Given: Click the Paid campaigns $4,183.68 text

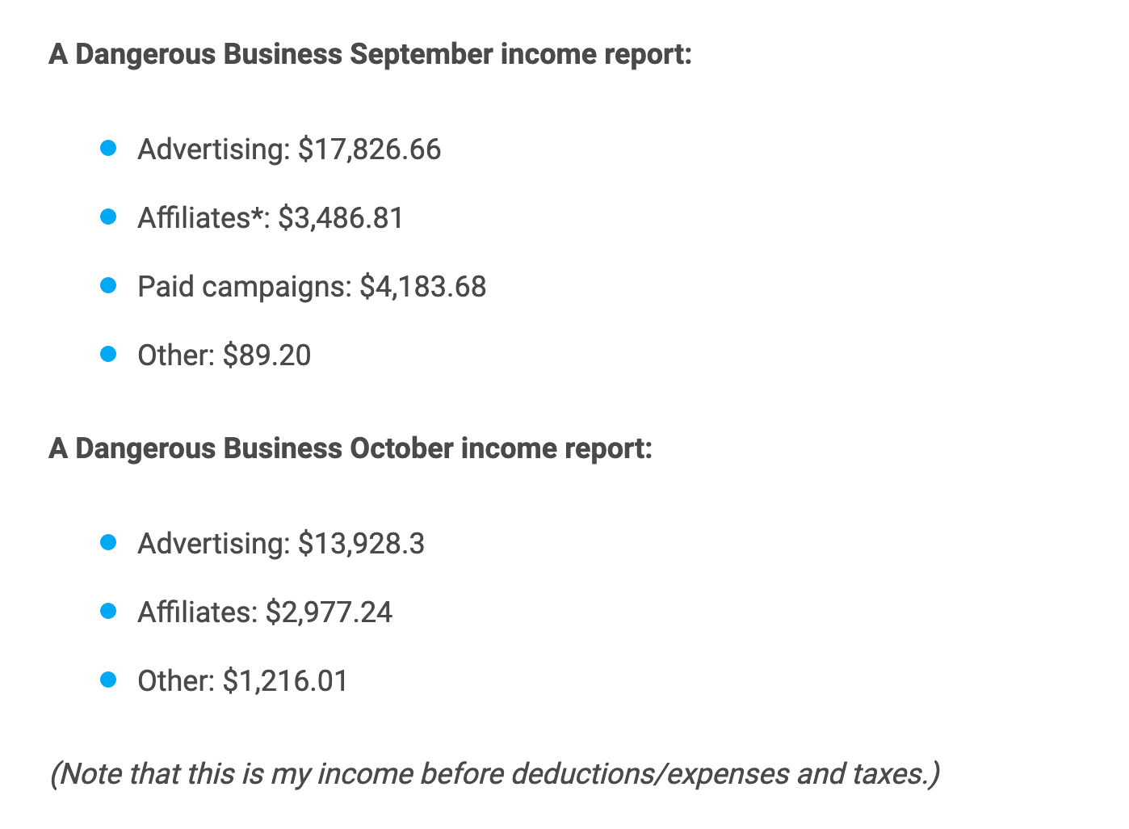Looking at the screenshot, I should tap(312, 287).
